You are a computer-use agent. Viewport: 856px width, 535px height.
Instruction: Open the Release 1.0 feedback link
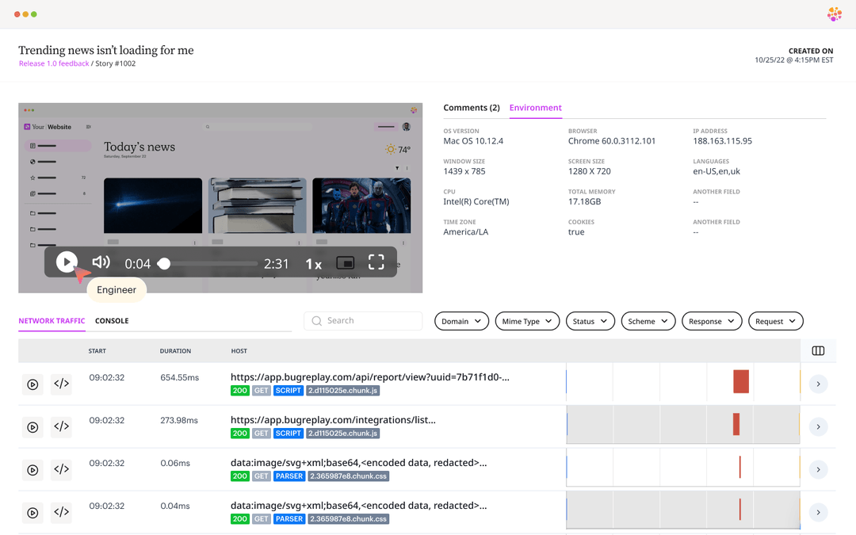(x=53, y=64)
